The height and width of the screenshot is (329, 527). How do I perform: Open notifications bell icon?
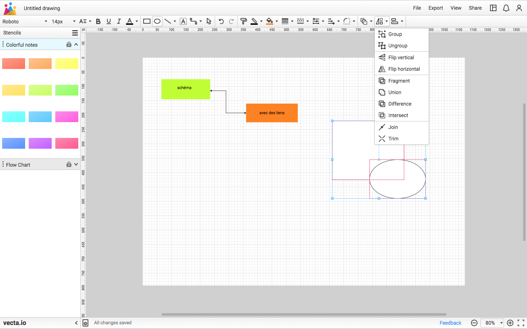click(x=506, y=8)
